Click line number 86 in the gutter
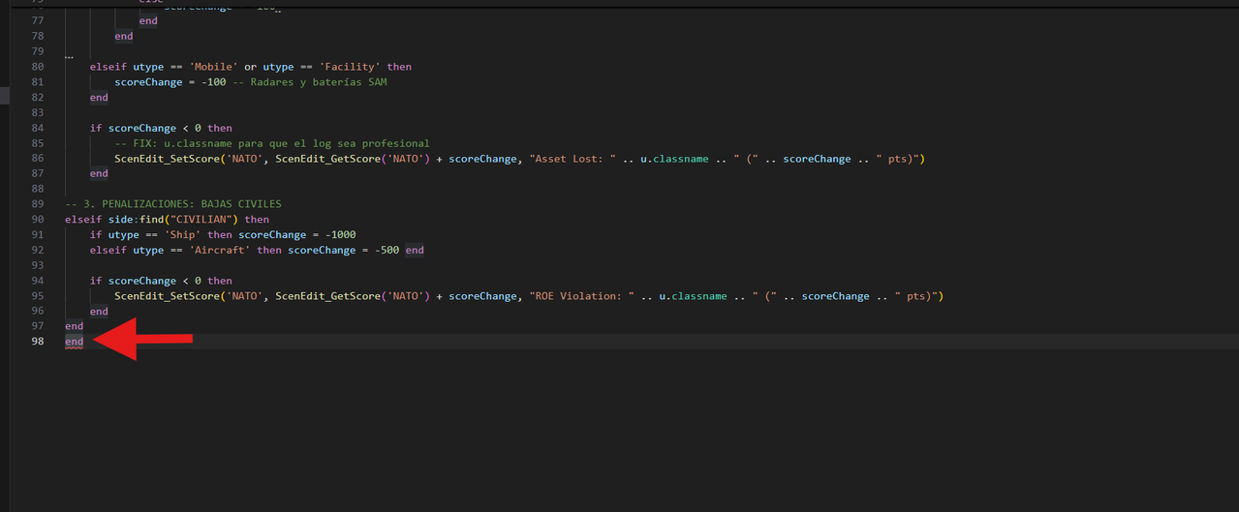Screen dimensions: 1239x512 coord(38,159)
